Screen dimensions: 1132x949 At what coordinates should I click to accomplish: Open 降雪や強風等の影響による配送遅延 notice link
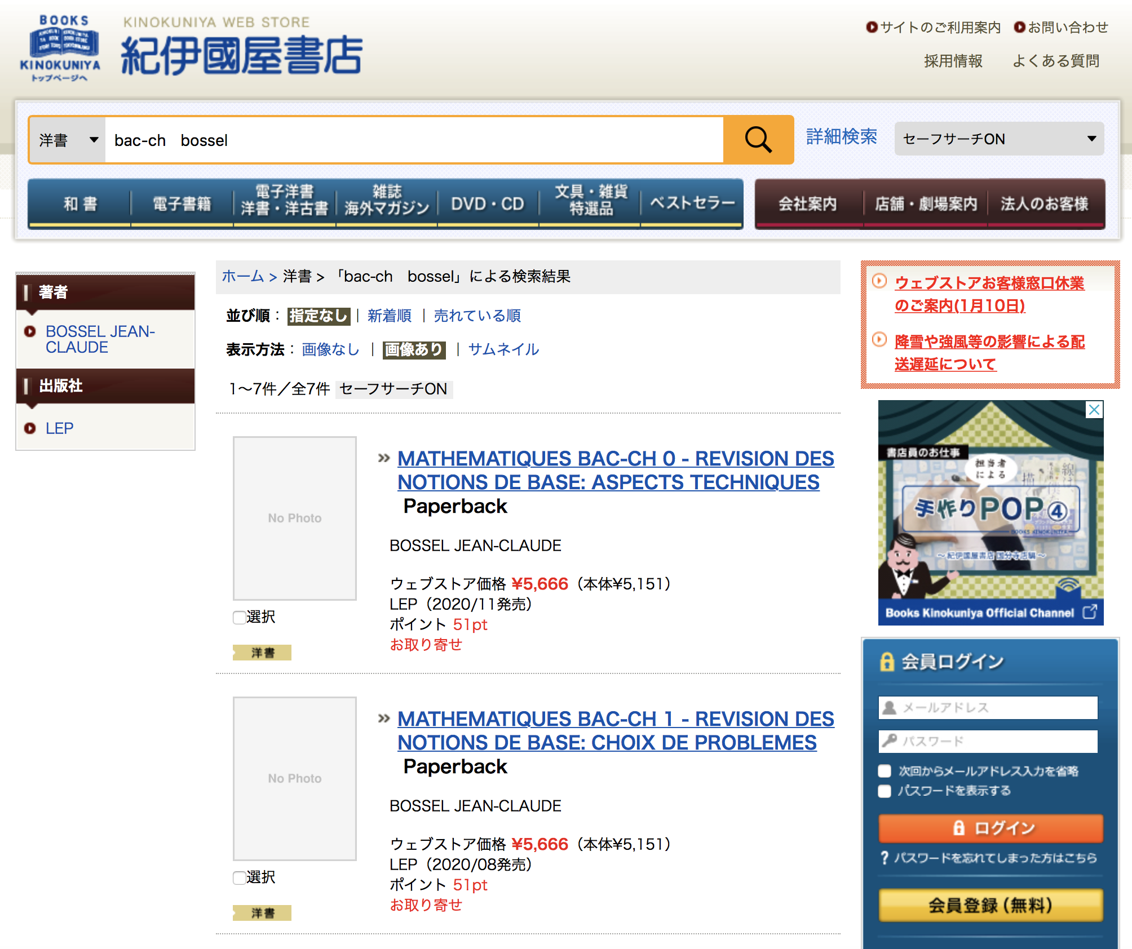pos(989,352)
